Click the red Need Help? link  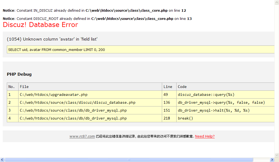pyautogui.click(x=205, y=136)
